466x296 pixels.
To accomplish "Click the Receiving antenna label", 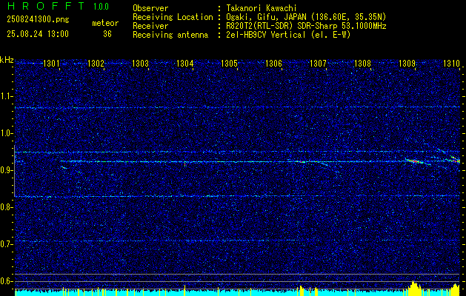I will pyautogui.click(x=170, y=35).
